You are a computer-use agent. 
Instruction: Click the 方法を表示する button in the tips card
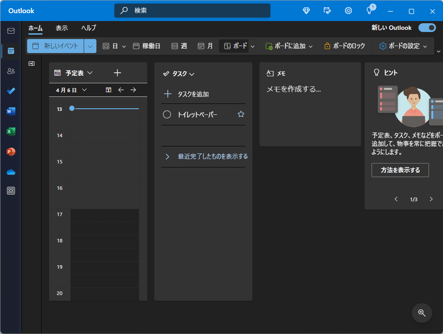[x=400, y=170]
